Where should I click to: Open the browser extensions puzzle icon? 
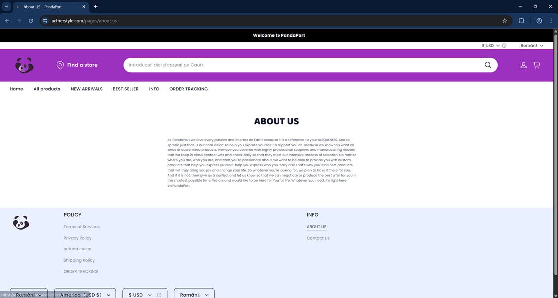tap(522, 21)
